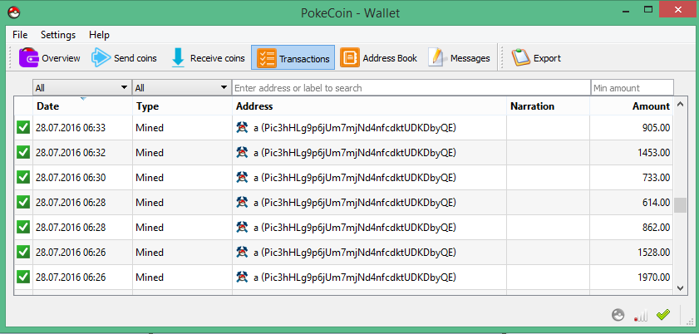Click the confirmed check icon for 1970.00 row
Screen dimensions: 699x334
(x=23, y=278)
